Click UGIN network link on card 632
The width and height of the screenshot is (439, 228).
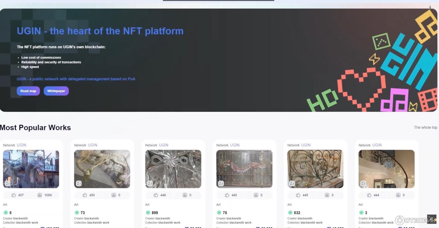click(306, 145)
